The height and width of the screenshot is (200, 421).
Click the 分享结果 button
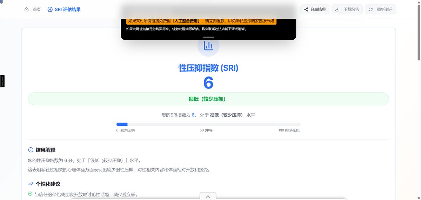315,9
